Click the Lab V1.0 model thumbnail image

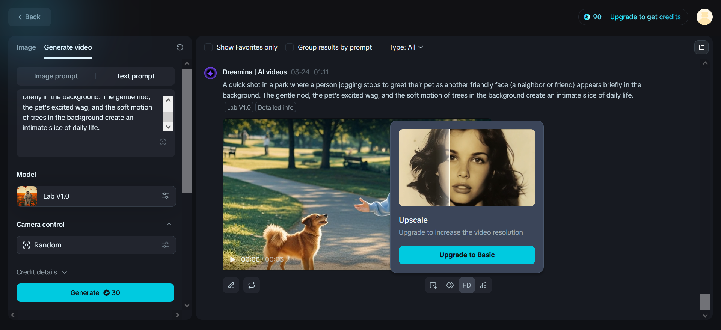click(27, 196)
